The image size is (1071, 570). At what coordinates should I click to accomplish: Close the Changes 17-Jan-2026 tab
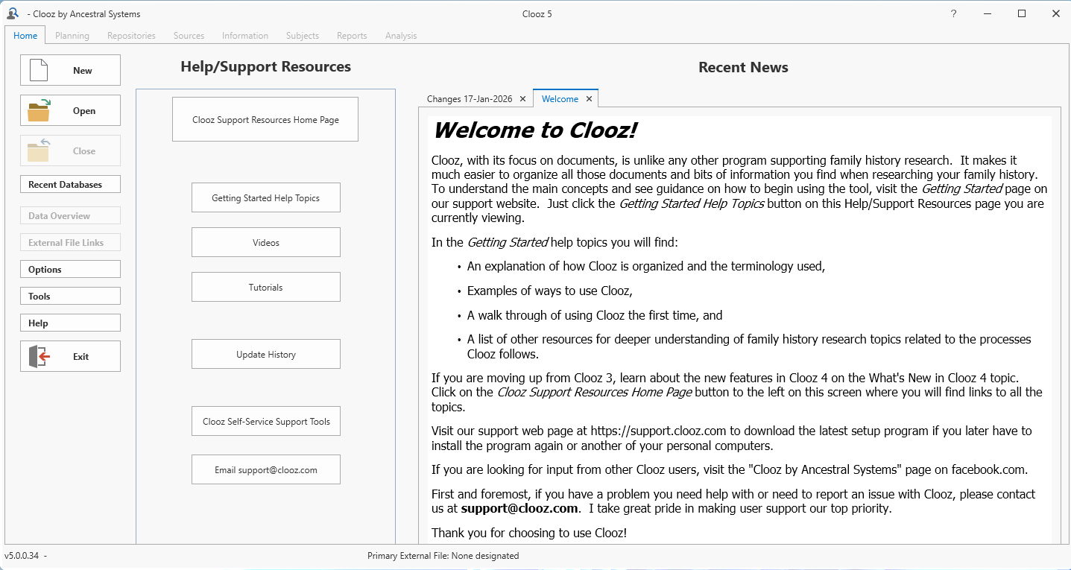(x=522, y=99)
